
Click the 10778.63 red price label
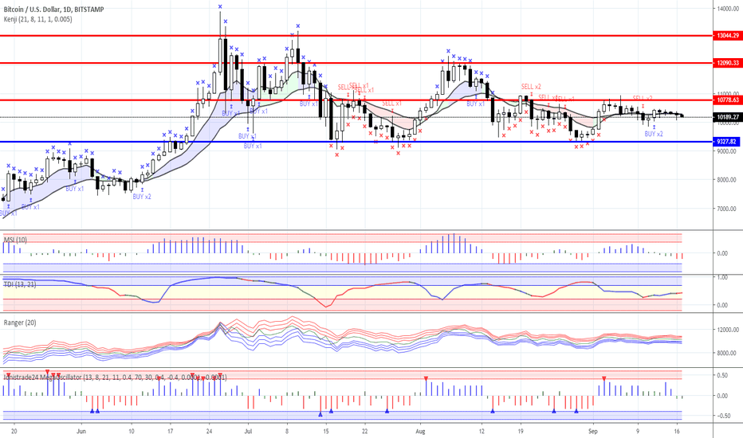pyautogui.click(x=727, y=100)
